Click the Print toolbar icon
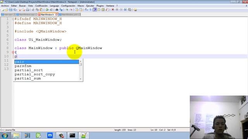248x139 pixels. coord(28,10)
